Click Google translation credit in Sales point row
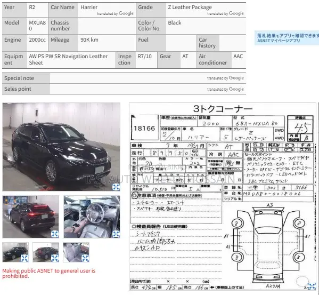The image size is (319, 295). point(225,89)
